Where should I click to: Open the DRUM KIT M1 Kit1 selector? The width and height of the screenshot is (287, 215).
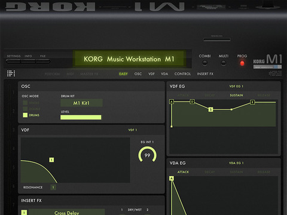[x=81, y=103]
